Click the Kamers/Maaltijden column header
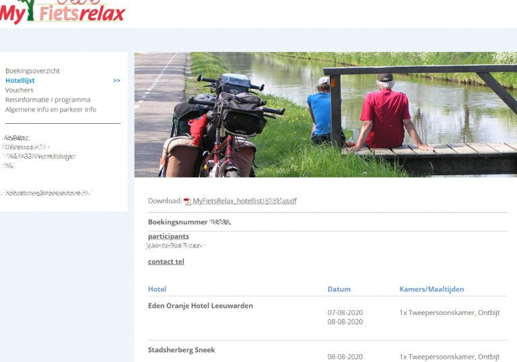 [432, 289]
